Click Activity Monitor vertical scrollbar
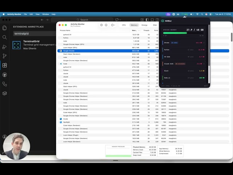 click(x=232, y=37)
